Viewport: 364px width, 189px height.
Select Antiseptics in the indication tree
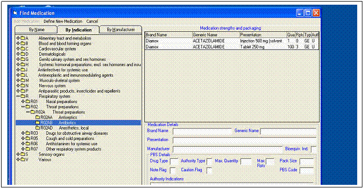pos(68,118)
